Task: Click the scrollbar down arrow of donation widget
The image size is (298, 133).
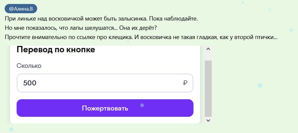Action: 208,120
